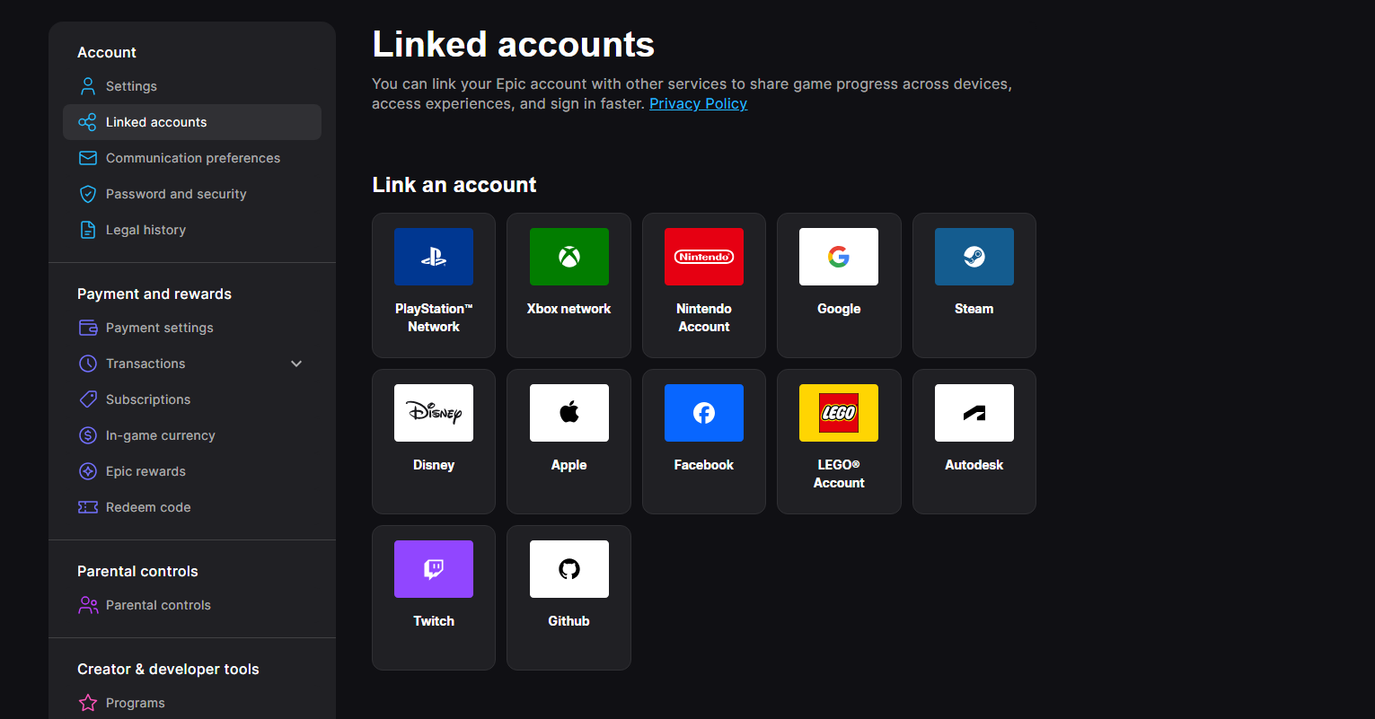Click the Autodesk logo icon
The width and height of the screenshot is (1375, 719).
[974, 413]
